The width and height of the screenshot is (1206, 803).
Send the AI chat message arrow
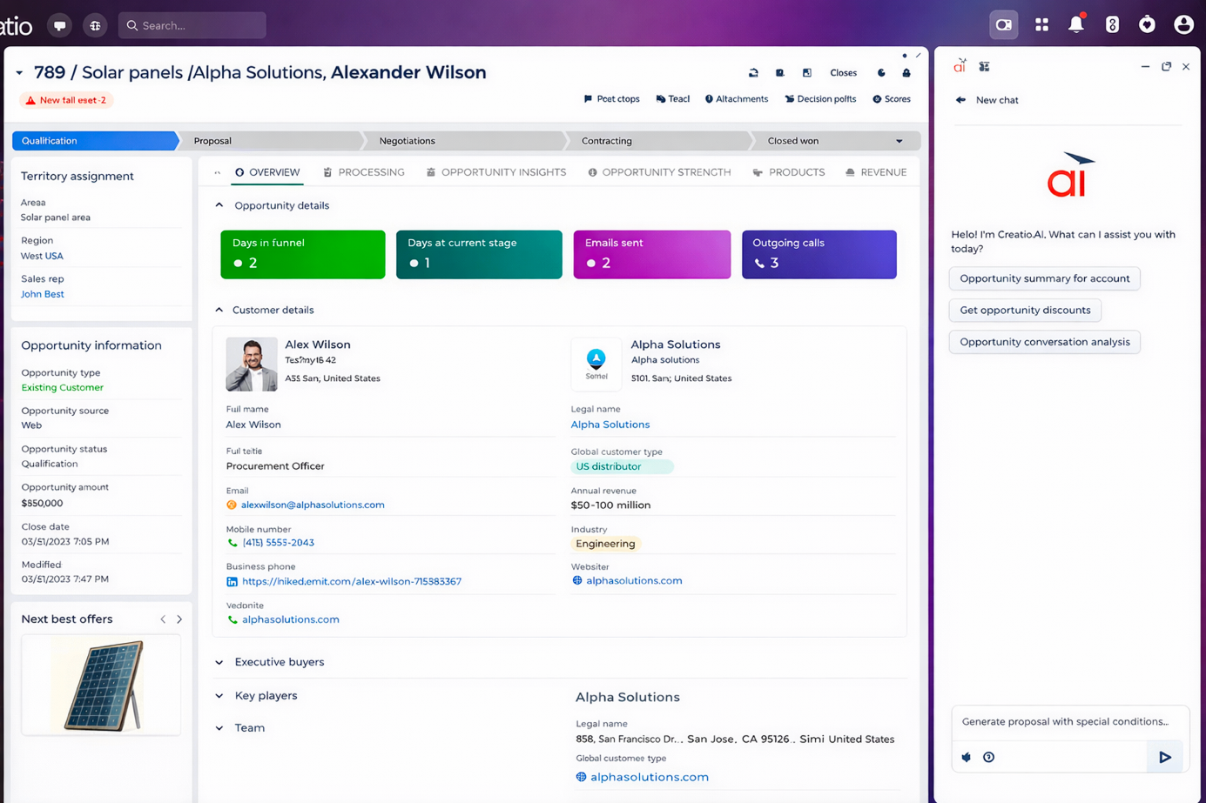coord(1165,758)
